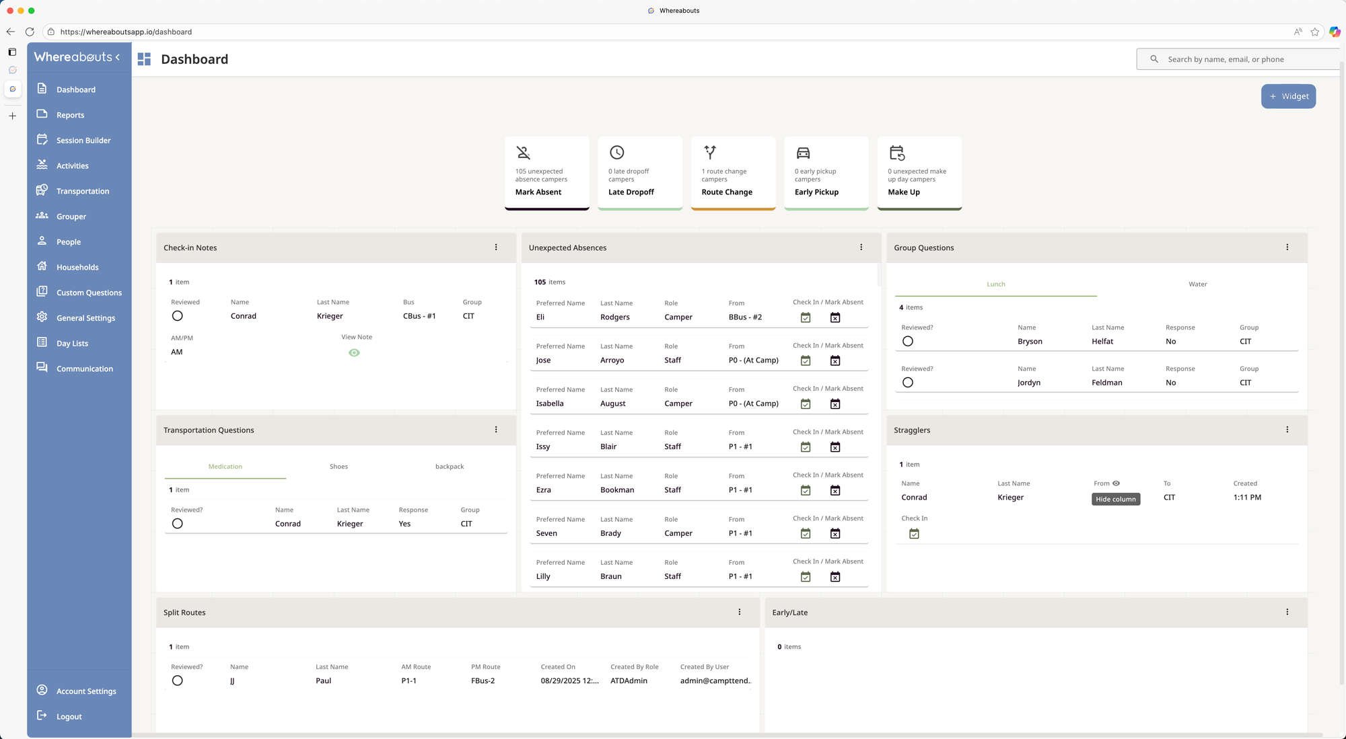Mark Bryson Helfat's lunch response reviewed

tap(907, 342)
